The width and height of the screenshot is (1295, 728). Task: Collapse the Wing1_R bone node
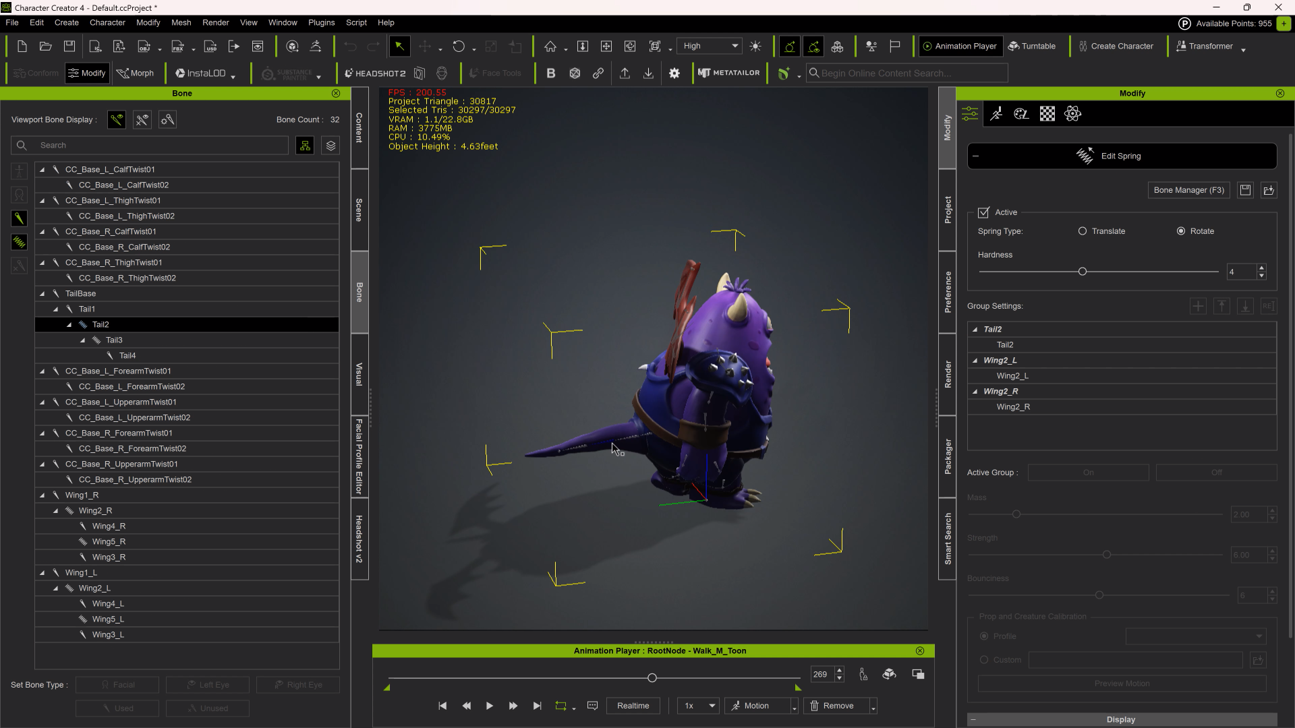(42, 495)
